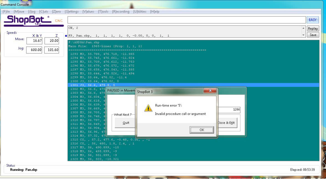Click the EASY mode button
This screenshot has width=326, height=179.
[x=312, y=20]
